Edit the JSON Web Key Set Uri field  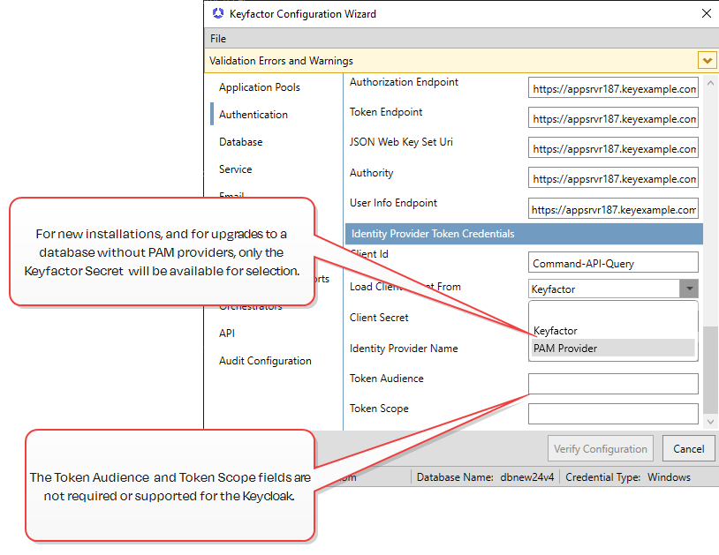coord(613,149)
